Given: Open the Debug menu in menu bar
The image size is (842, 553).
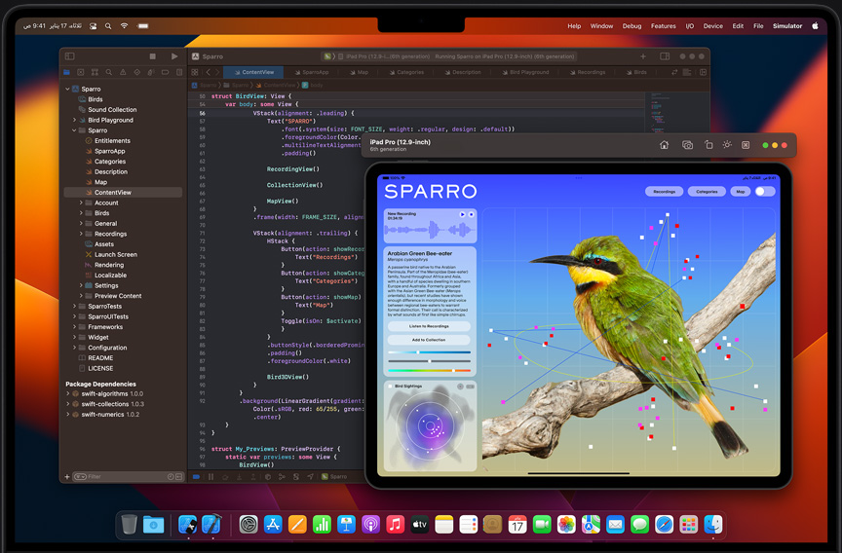Looking at the screenshot, I should pos(631,26).
